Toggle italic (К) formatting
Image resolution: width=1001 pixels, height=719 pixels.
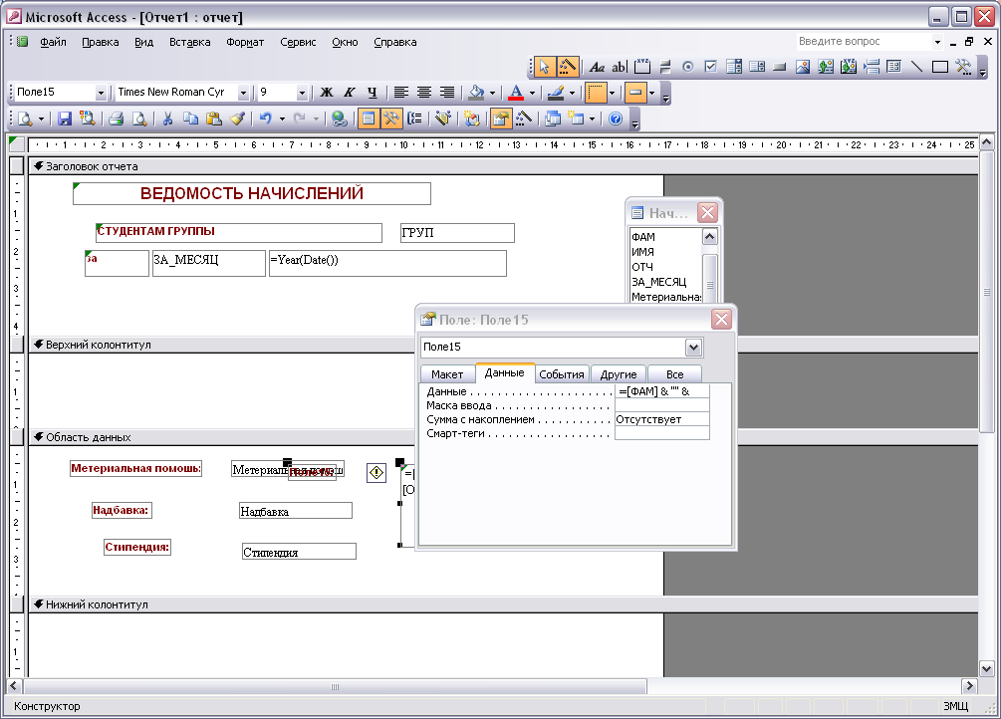tap(350, 93)
